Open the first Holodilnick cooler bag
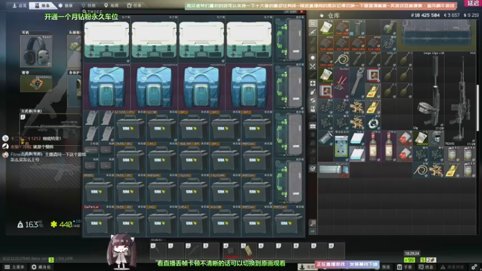The height and width of the screenshot is (271, 482). (107, 87)
